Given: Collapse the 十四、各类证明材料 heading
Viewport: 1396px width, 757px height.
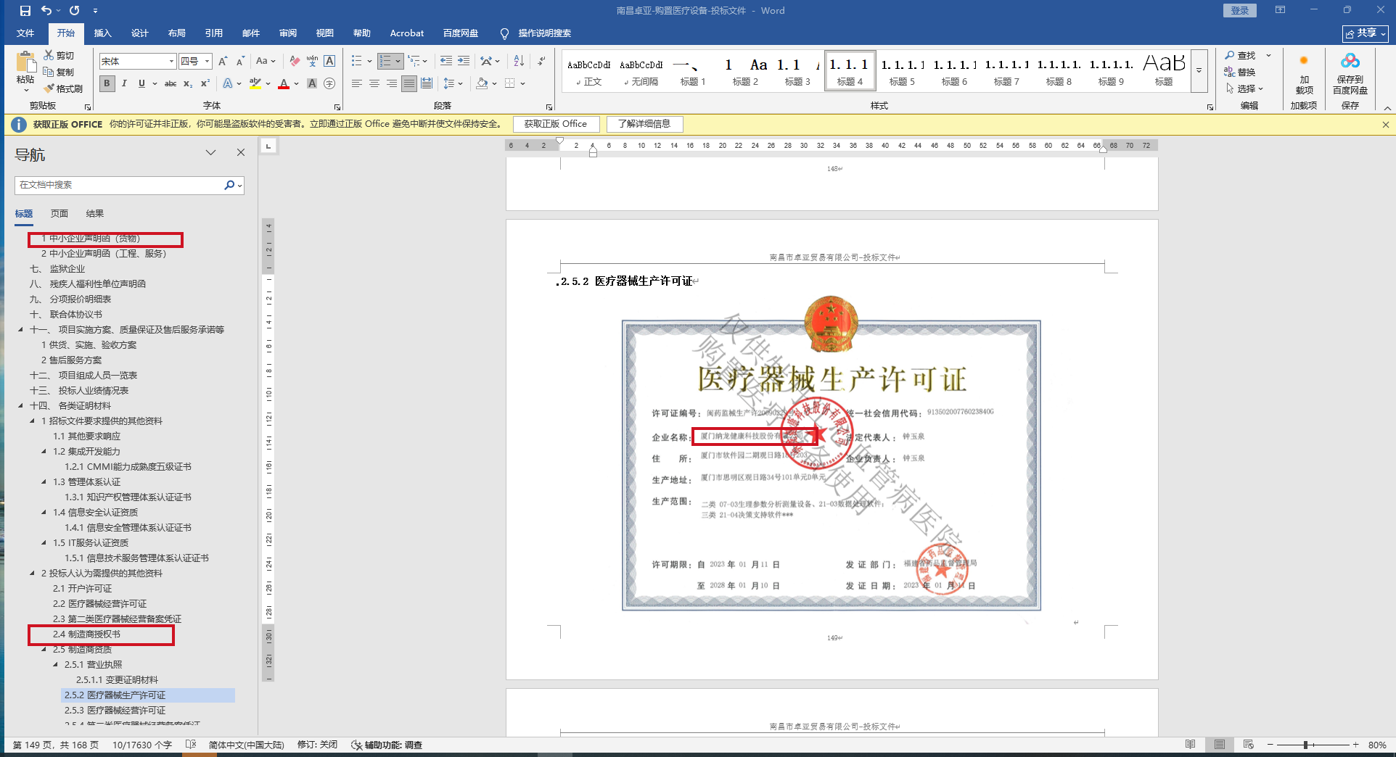Looking at the screenshot, I should coord(21,406).
